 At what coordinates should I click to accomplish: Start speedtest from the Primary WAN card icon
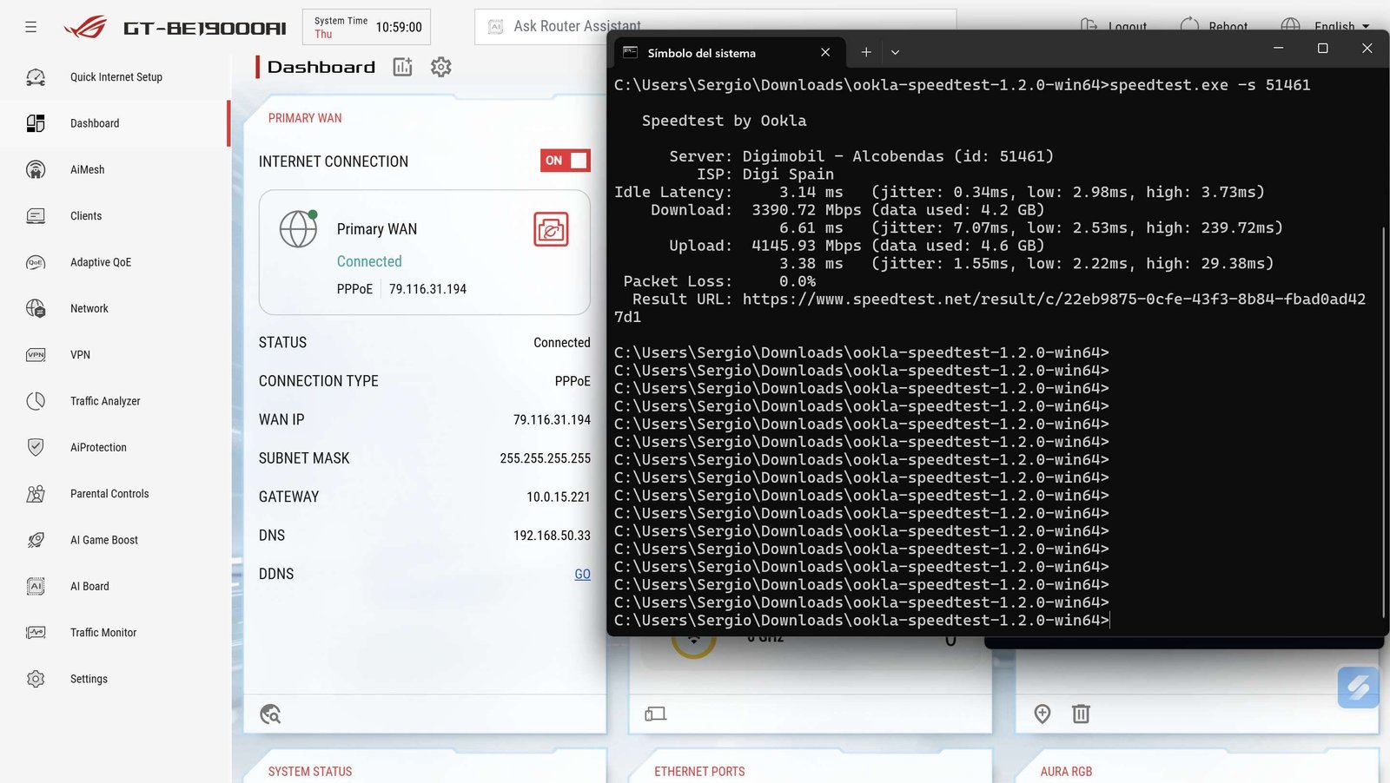point(550,228)
